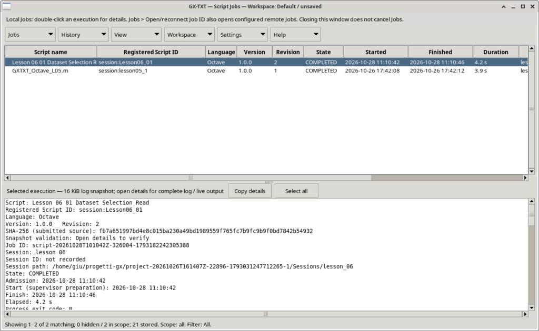Open the Workspace dropdown menu
The width and height of the screenshot is (539, 331).
click(x=189, y=35)
